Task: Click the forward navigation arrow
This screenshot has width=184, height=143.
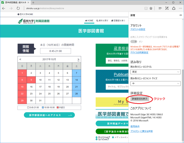Action: [11, 8]
